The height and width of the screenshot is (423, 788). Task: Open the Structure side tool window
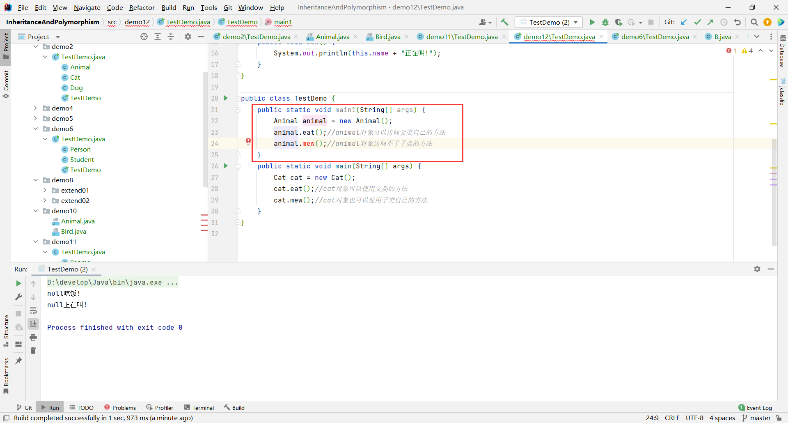pos(6,331)
